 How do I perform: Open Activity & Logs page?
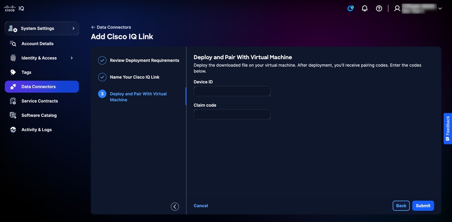click(x=37, y=130)
